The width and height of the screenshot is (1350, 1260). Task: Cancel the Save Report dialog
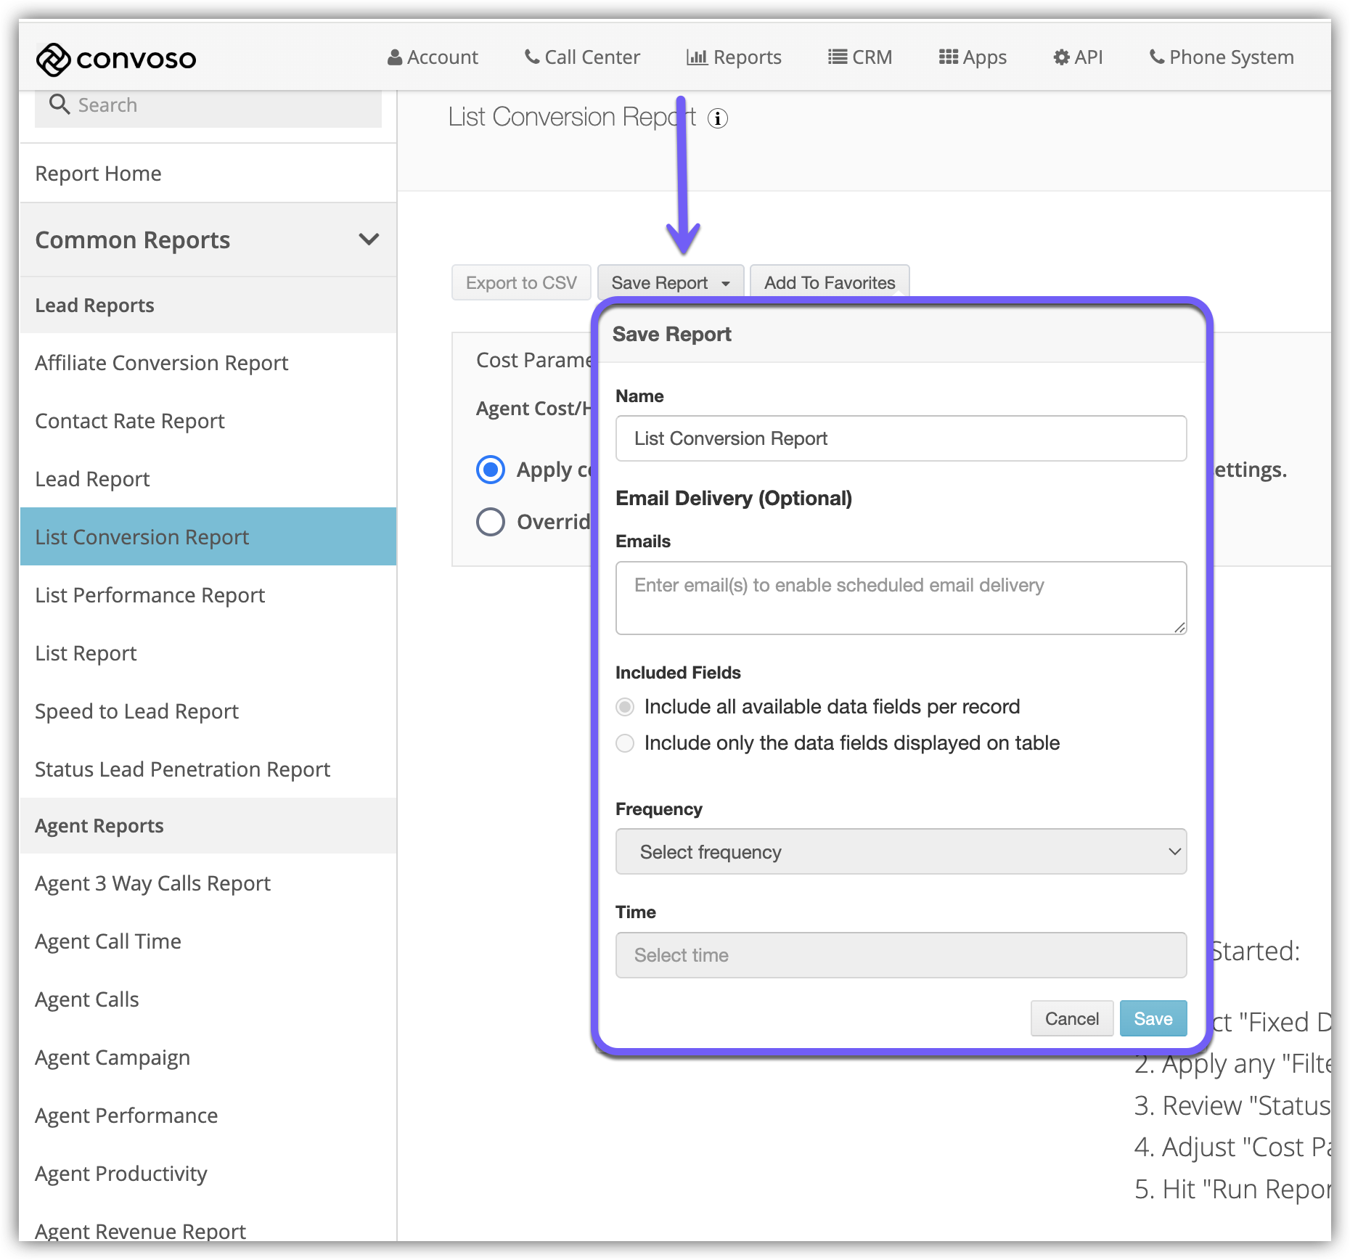[x=1071, y=1019]
